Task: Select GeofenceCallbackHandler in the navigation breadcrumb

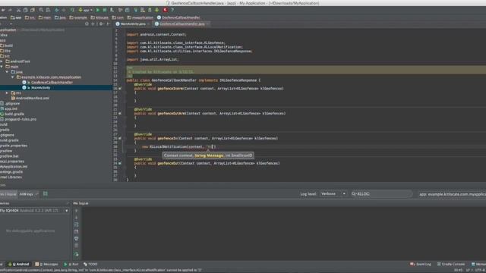Action: (x=178, y=17)
